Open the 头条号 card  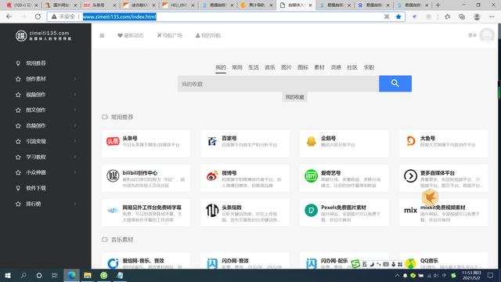click(146, 143)
